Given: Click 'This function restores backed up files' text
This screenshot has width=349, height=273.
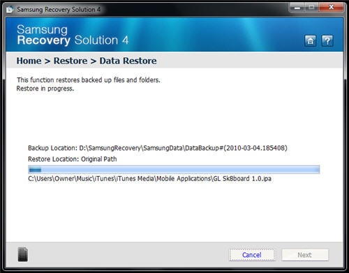Looking at the screenshot, I should (x=89, y=80).
